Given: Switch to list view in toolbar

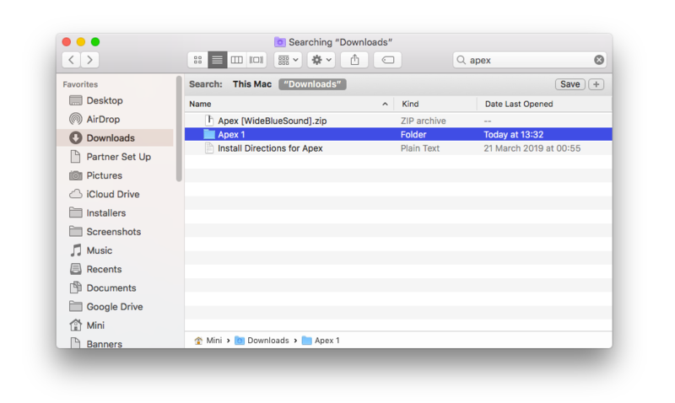Looking at the screenshot, I should coord(217,60).
